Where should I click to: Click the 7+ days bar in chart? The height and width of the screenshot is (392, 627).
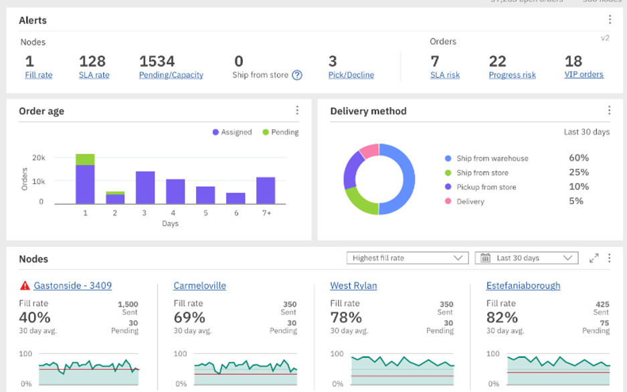click(x=266, y=191)
